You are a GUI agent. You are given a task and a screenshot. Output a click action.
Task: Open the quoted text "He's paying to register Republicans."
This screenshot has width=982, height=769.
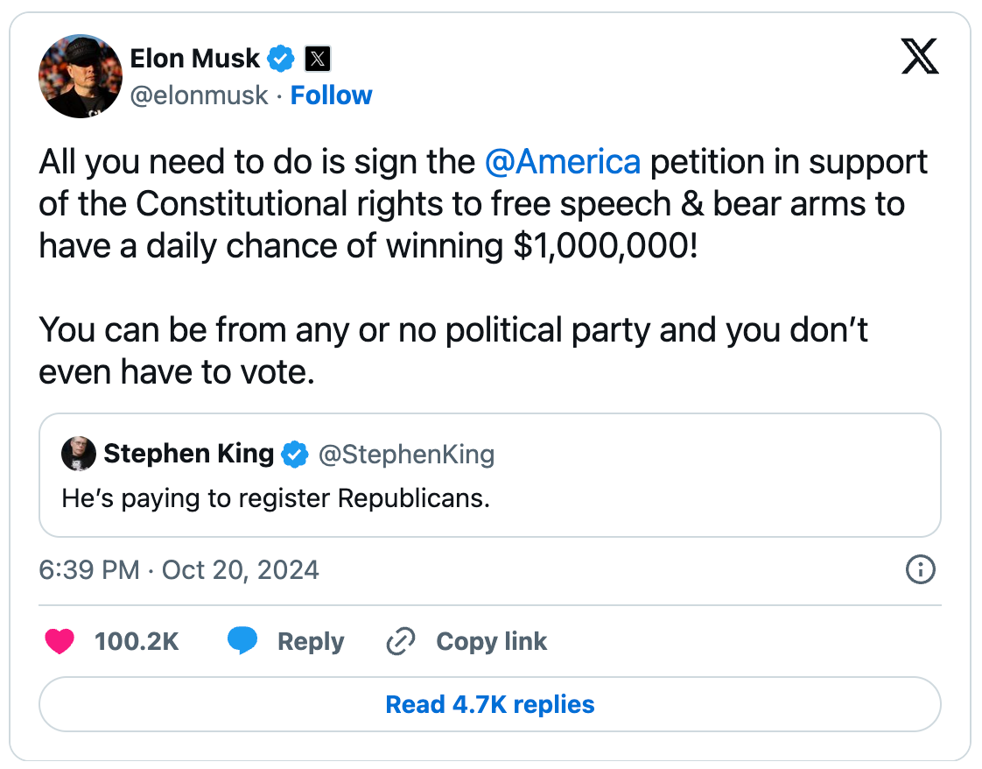(x=275, y=499)
